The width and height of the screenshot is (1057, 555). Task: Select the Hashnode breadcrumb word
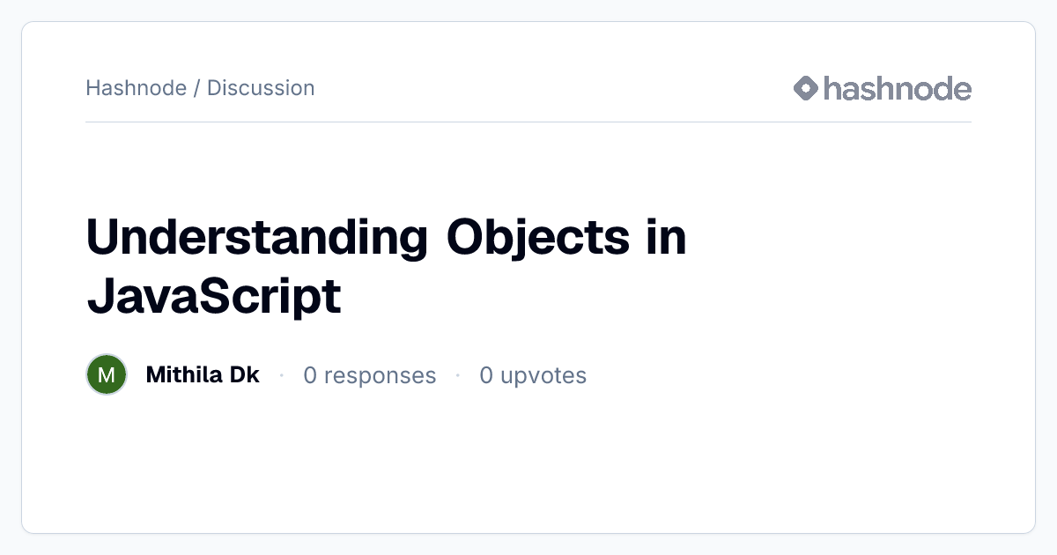136,88
